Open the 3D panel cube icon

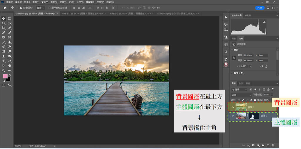tap(226, 44)
